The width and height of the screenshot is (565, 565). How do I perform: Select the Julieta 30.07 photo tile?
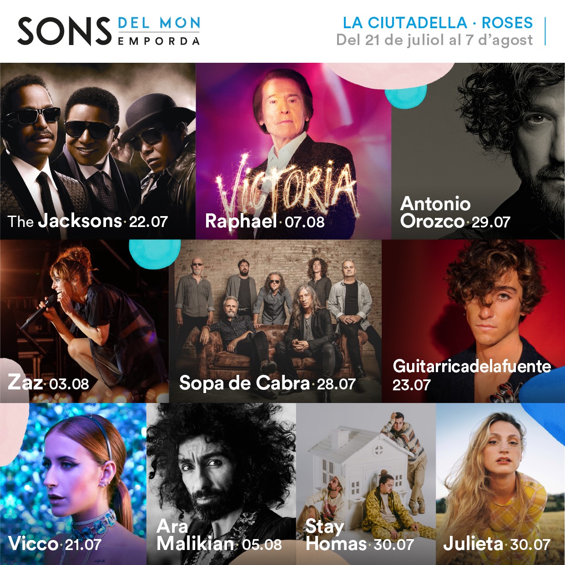(x=500, y=484)
